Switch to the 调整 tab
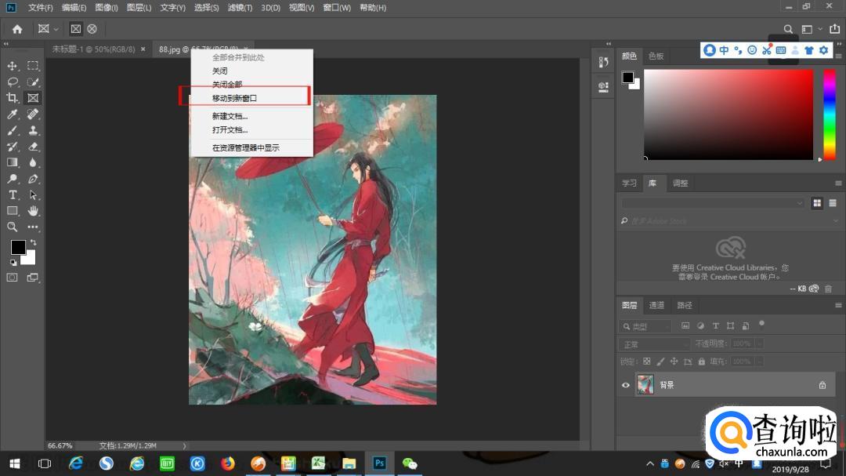Viewport: 846px width, 476px height. click(681, 183)
